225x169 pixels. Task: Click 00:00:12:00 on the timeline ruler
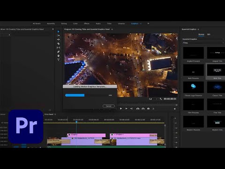(140, 120)
